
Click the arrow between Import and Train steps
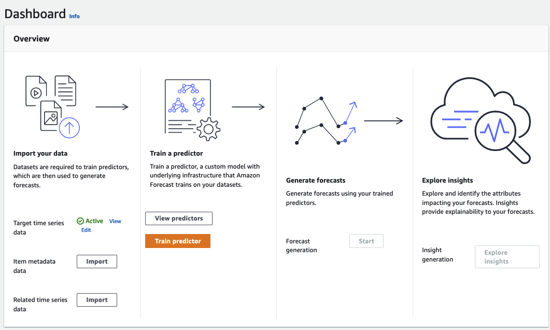112,107
